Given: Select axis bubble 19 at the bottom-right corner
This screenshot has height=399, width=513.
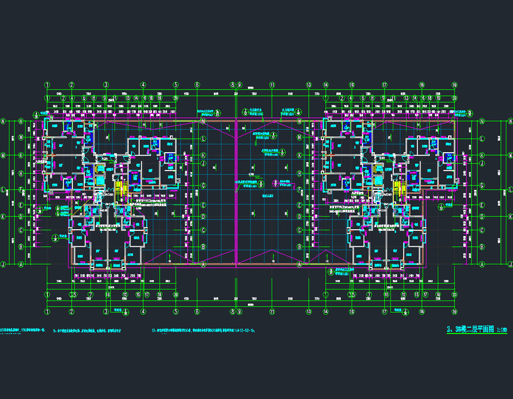Looking at the screenshot, I should click(x=454, y=312).
